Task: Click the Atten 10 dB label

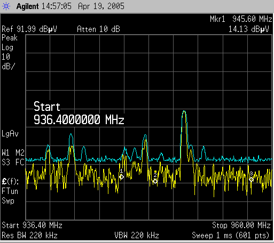Action: point(98,29)
